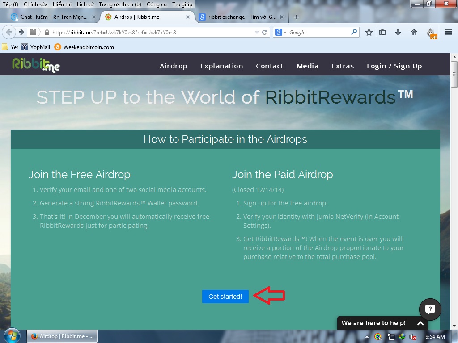Click the Airdrop | Ribbit.me taskbar button

(x=62, y=336)
